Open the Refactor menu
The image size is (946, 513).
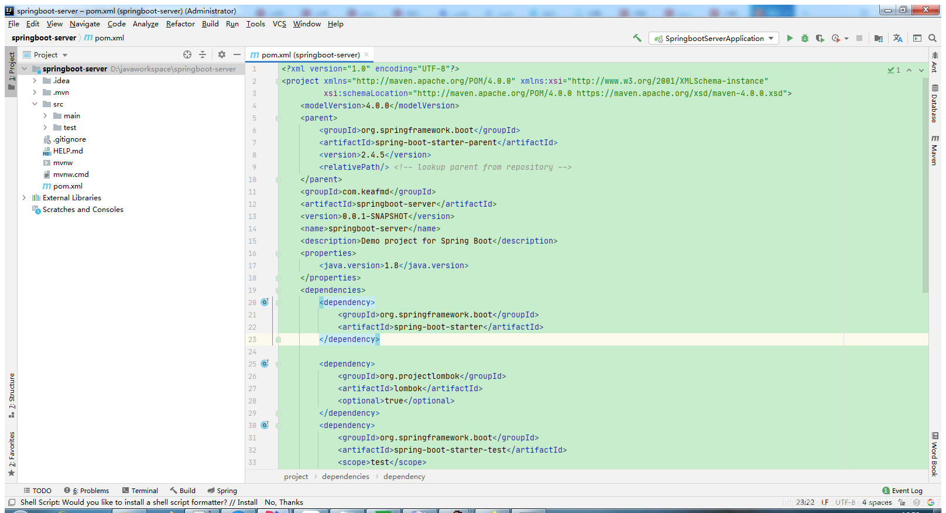[180, 24]
